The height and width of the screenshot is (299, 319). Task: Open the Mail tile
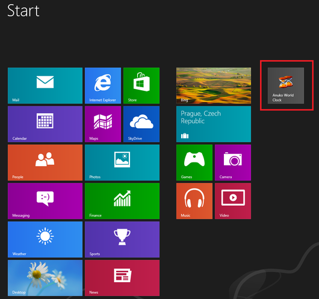(x=45, y=85)
